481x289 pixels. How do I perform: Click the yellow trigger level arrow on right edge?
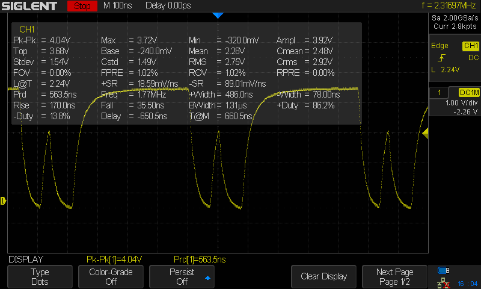[x=426, y=132]
